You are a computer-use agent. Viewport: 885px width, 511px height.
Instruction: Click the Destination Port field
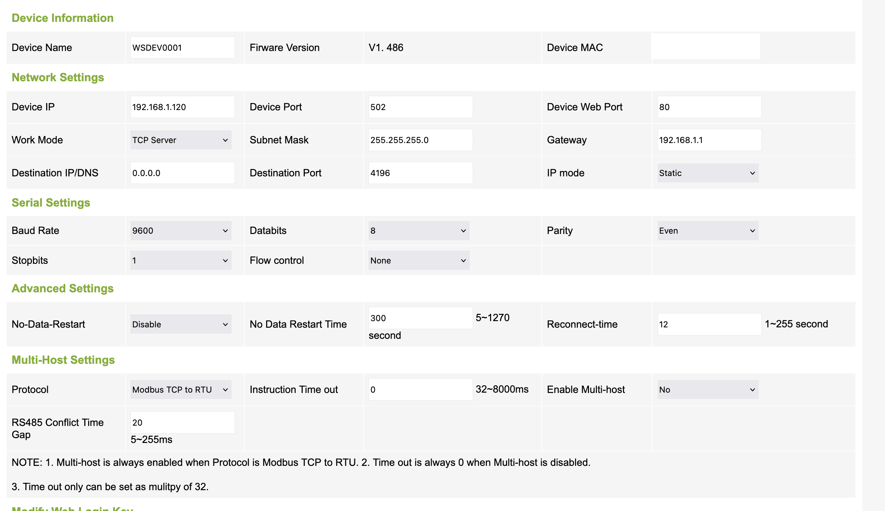click(x=420, y=173)
